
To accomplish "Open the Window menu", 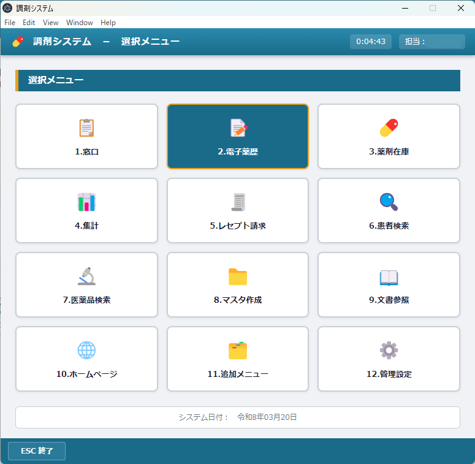I will pos(79,23).
